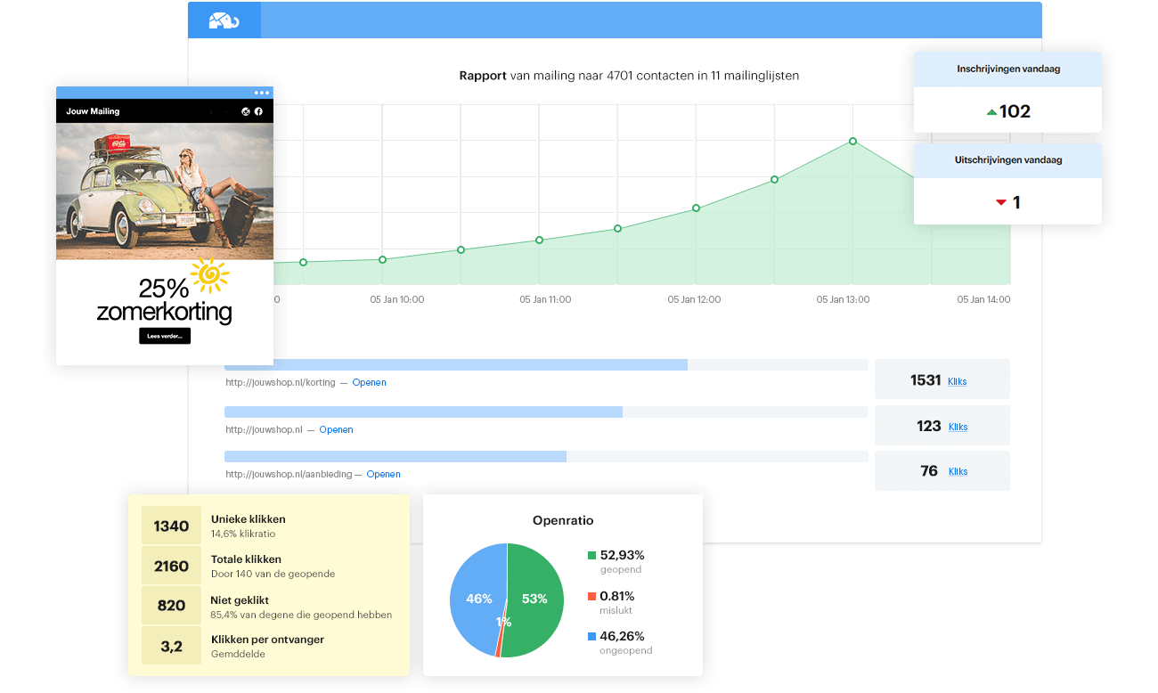Screen dimensions: 1158x693
Task: Click the 0.81% mislukt value
Action: [x=617, y=596]
